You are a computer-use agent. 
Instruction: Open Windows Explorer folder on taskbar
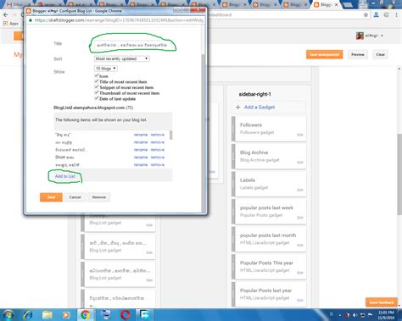pos(47,314)
